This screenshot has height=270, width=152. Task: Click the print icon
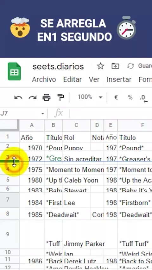[47, 97]
